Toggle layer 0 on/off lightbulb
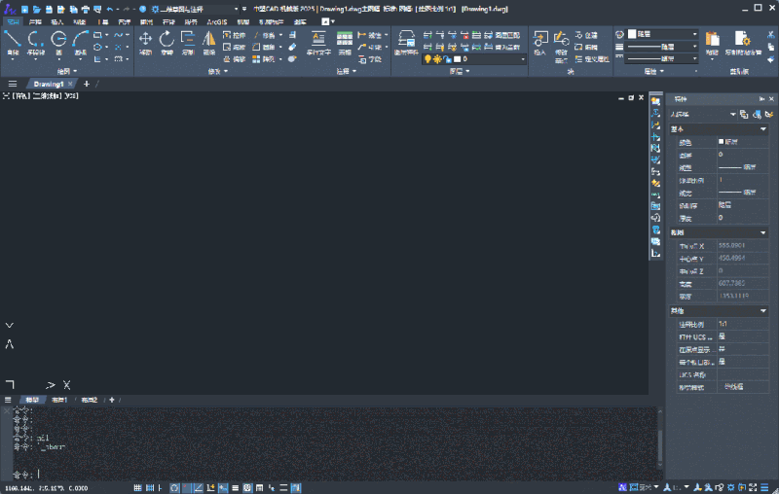This screenshot has width=779, height=494. point(427,59)
